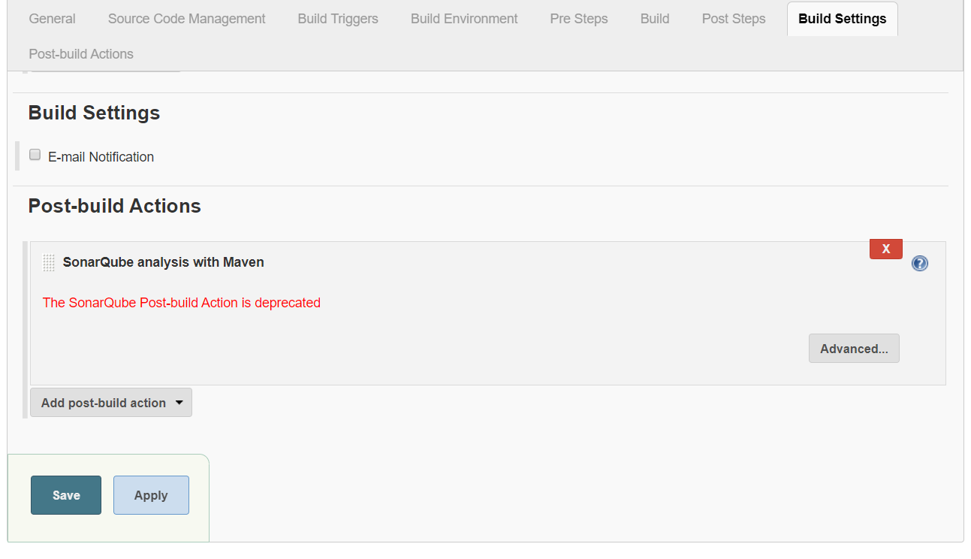This screenshot has width=971, height=559.
Task: Go to the Build Triggers tab
Action: click(338, 19)
